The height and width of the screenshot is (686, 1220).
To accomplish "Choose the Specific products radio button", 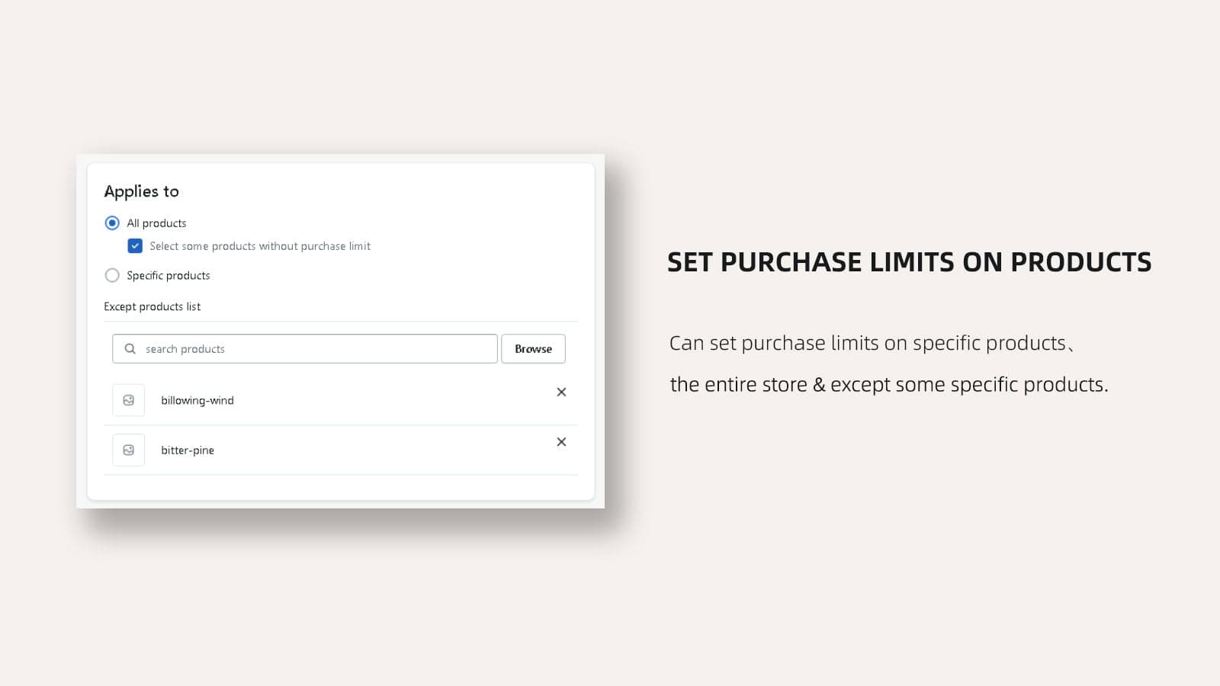I will point(112,275).
